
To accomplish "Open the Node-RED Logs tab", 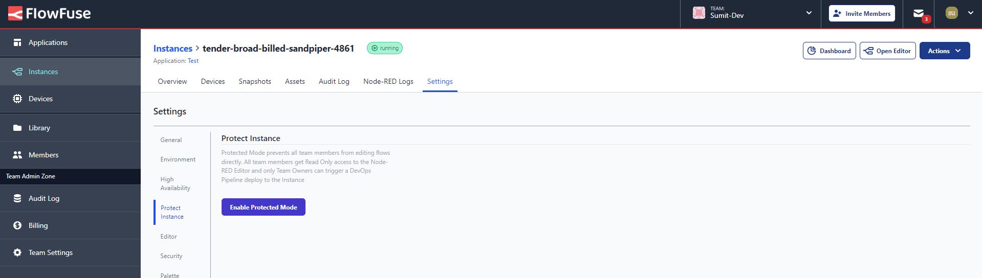I will (x=388, y=81).
